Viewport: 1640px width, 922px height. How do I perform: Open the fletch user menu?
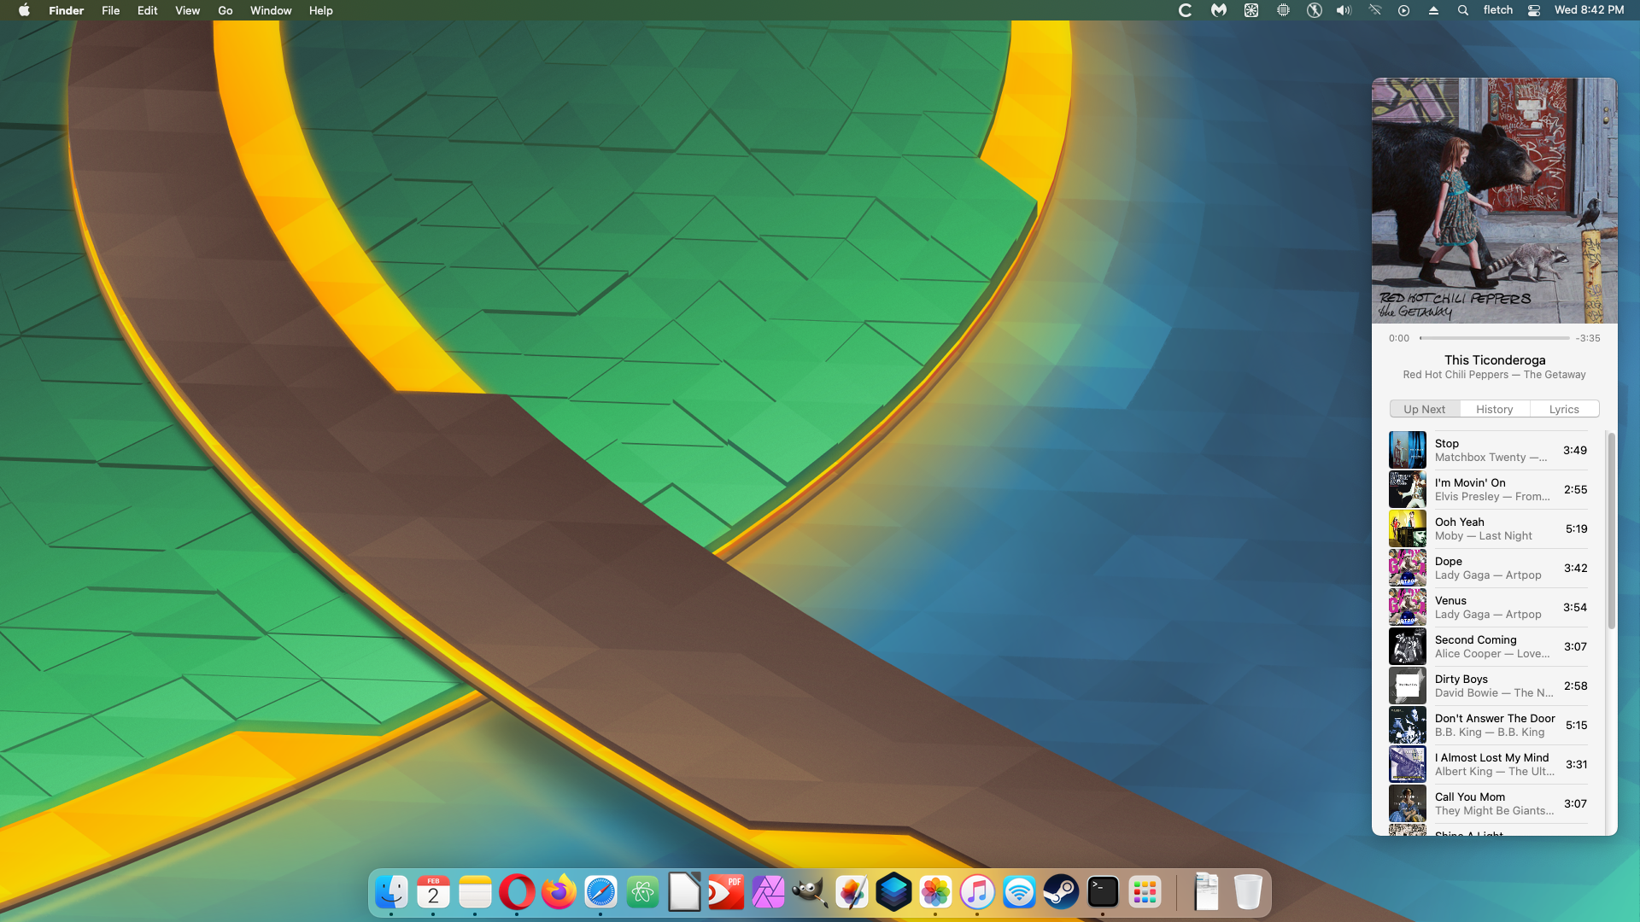pyautogui.click(x=1497, y=10)
